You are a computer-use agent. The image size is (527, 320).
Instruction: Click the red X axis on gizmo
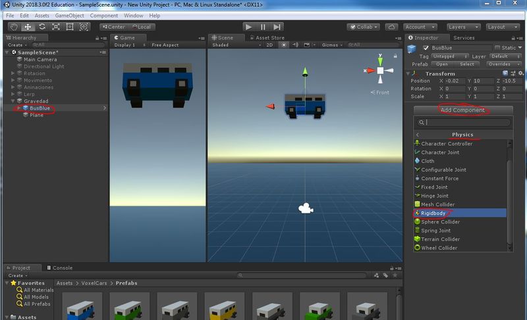(x=370, y=70)
